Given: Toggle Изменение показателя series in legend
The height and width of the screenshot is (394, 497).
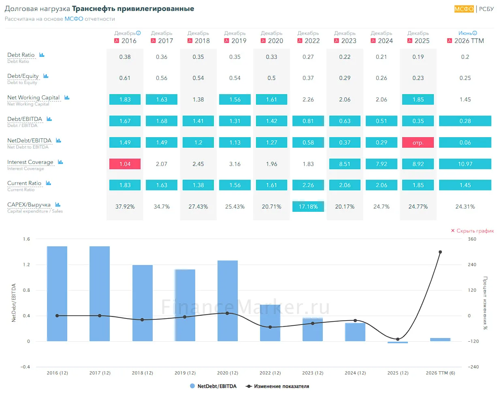Looking at the screenshot, I should 277,386.
